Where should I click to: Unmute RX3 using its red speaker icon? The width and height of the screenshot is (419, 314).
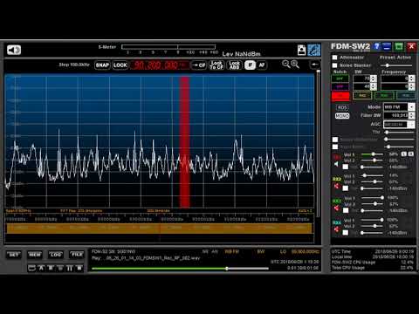click(337, 208)
